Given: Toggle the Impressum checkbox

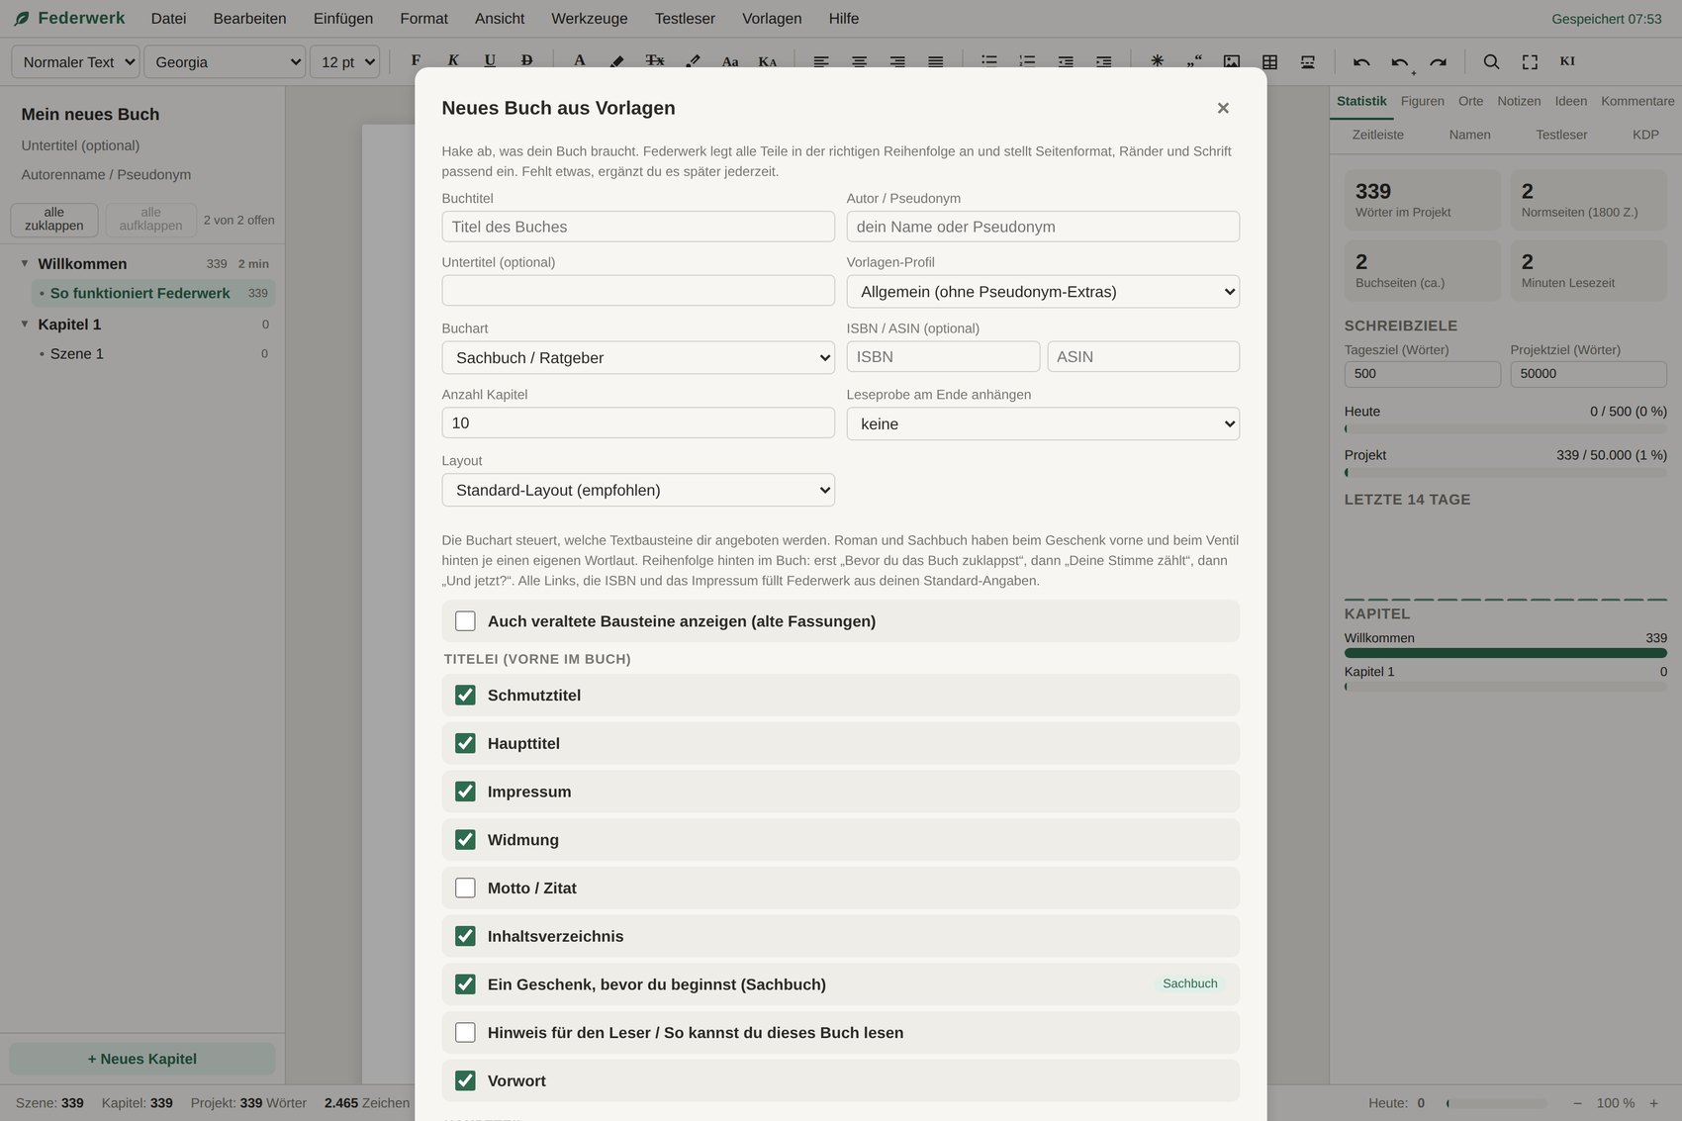Looking at the screenshot, I should click(x=465, y=792).
